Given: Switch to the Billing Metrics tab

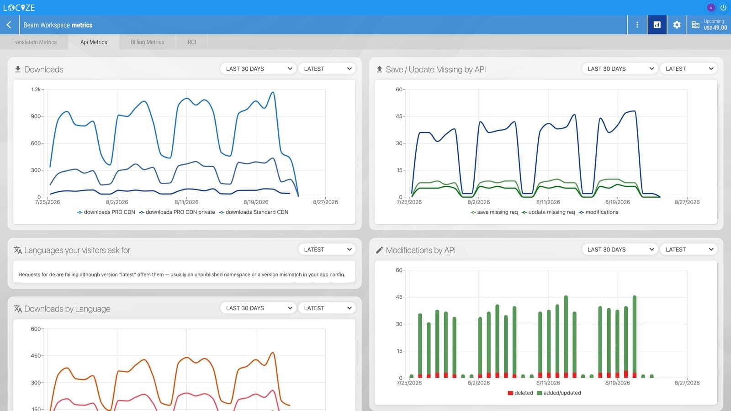Looking at the screenshot, I should pos(147,42).
